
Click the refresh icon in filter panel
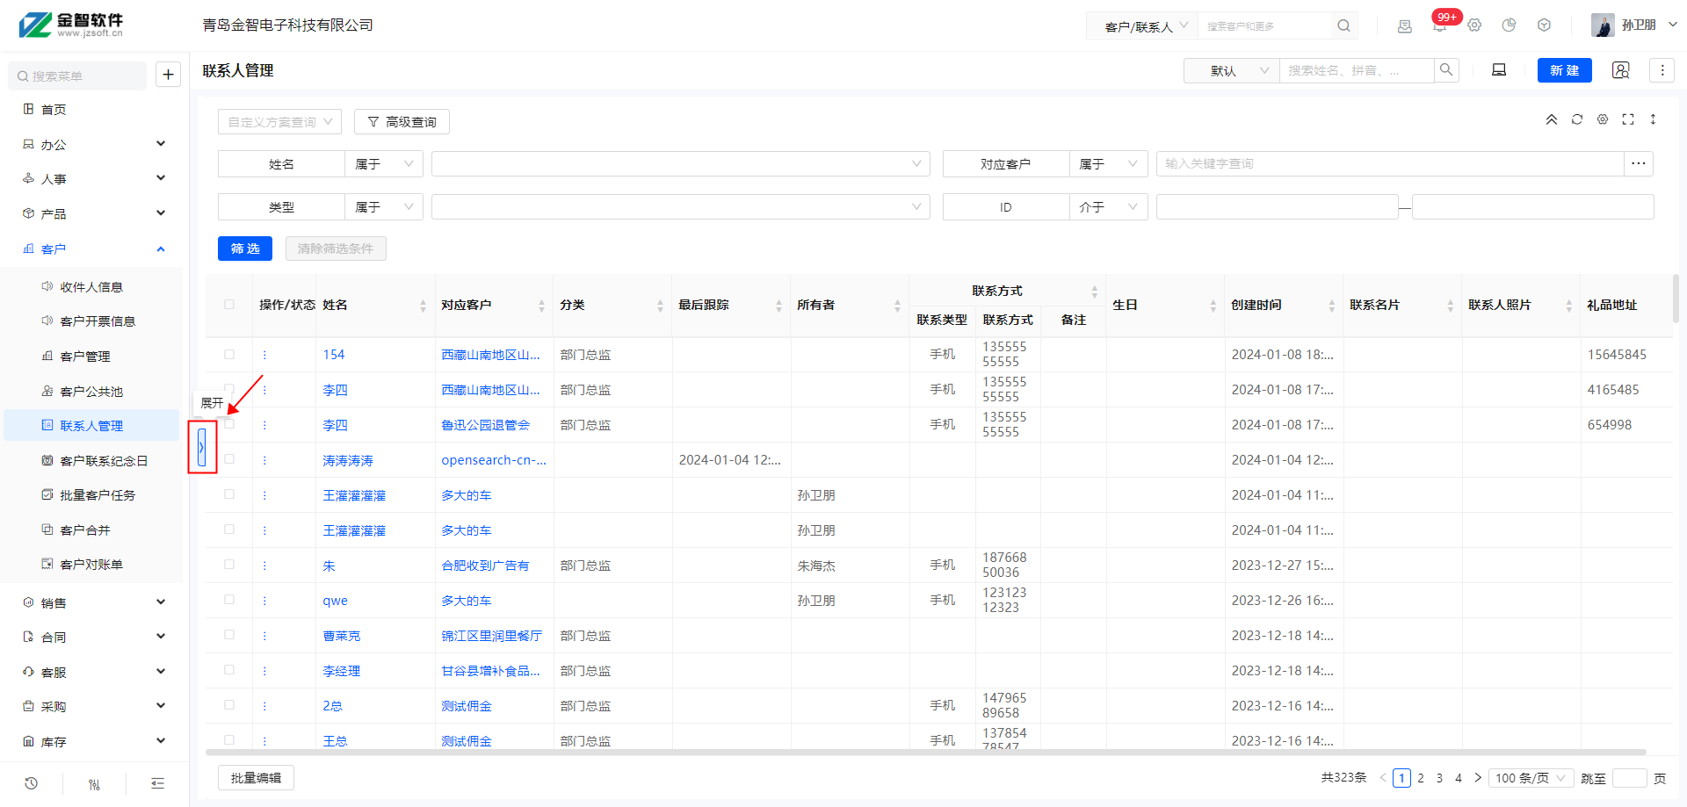(1577, 119)
